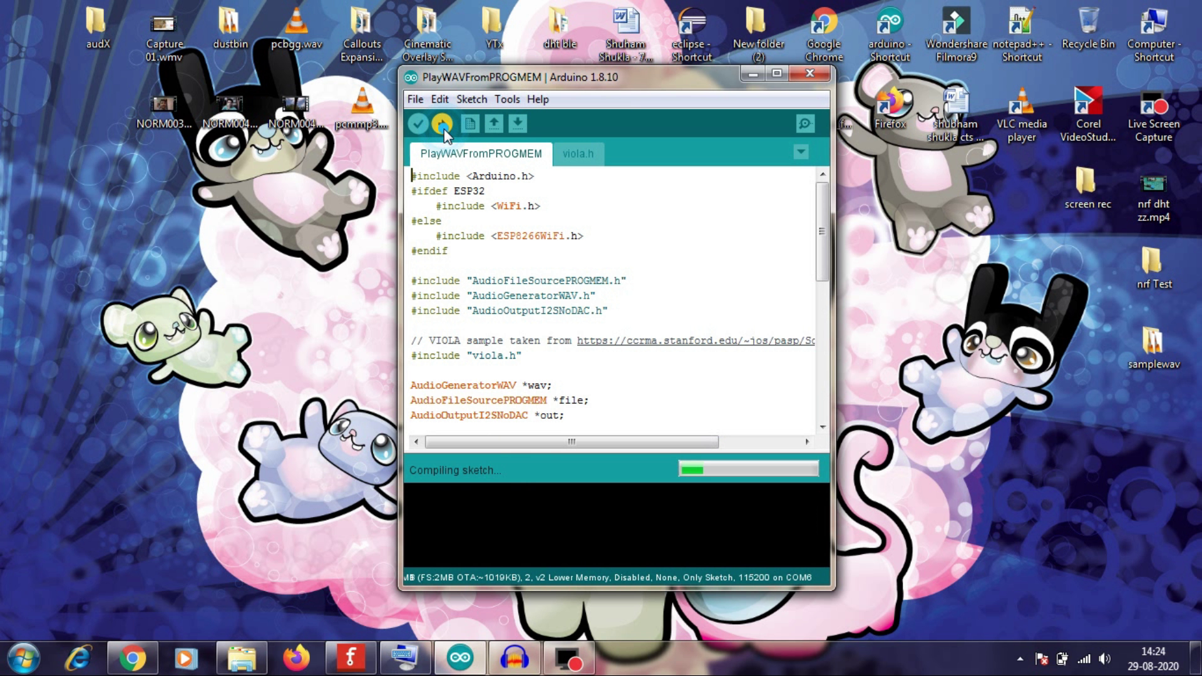1202x676 pixels.
Task: Click the vertical scrollbar thumb in the editor
Action: tap(823, 231)
